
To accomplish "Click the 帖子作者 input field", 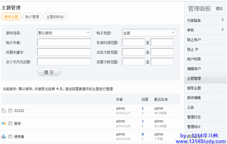I will [64, 43].
